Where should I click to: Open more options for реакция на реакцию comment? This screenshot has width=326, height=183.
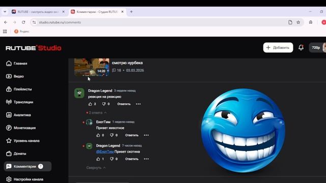(138, 104)
